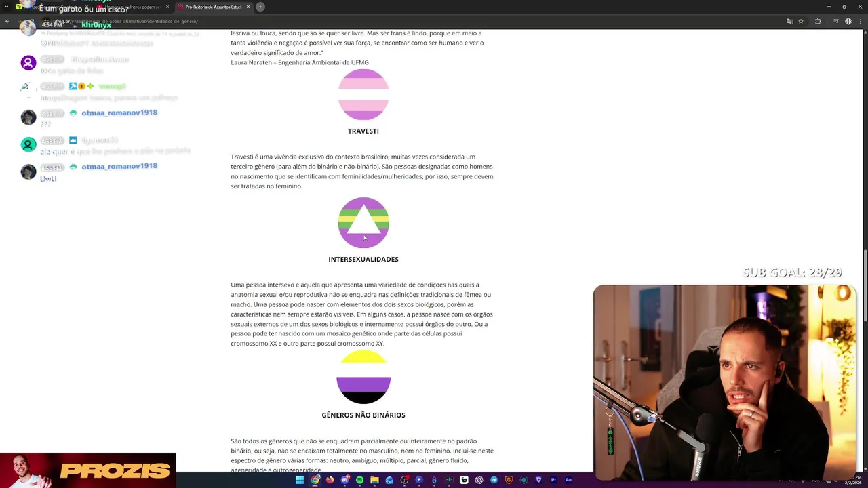Viewport: 868px width, 488px height.
Task: Click the 'UwU' chat message
Action: point(48,179)
